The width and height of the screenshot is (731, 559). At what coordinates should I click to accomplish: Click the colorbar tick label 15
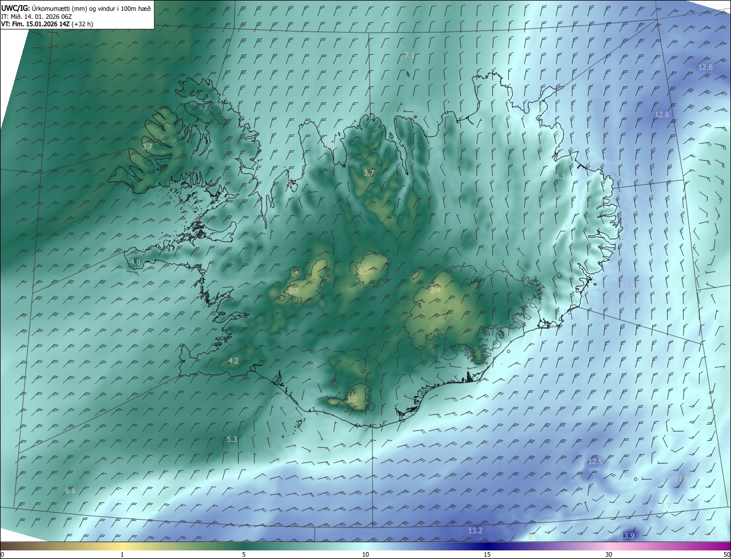tap(487, 554)
